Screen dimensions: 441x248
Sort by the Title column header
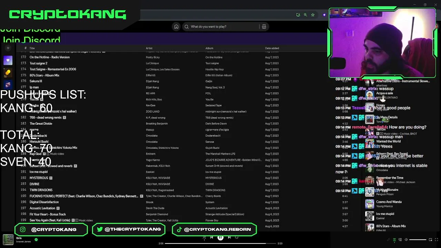(x=32, y=48)
